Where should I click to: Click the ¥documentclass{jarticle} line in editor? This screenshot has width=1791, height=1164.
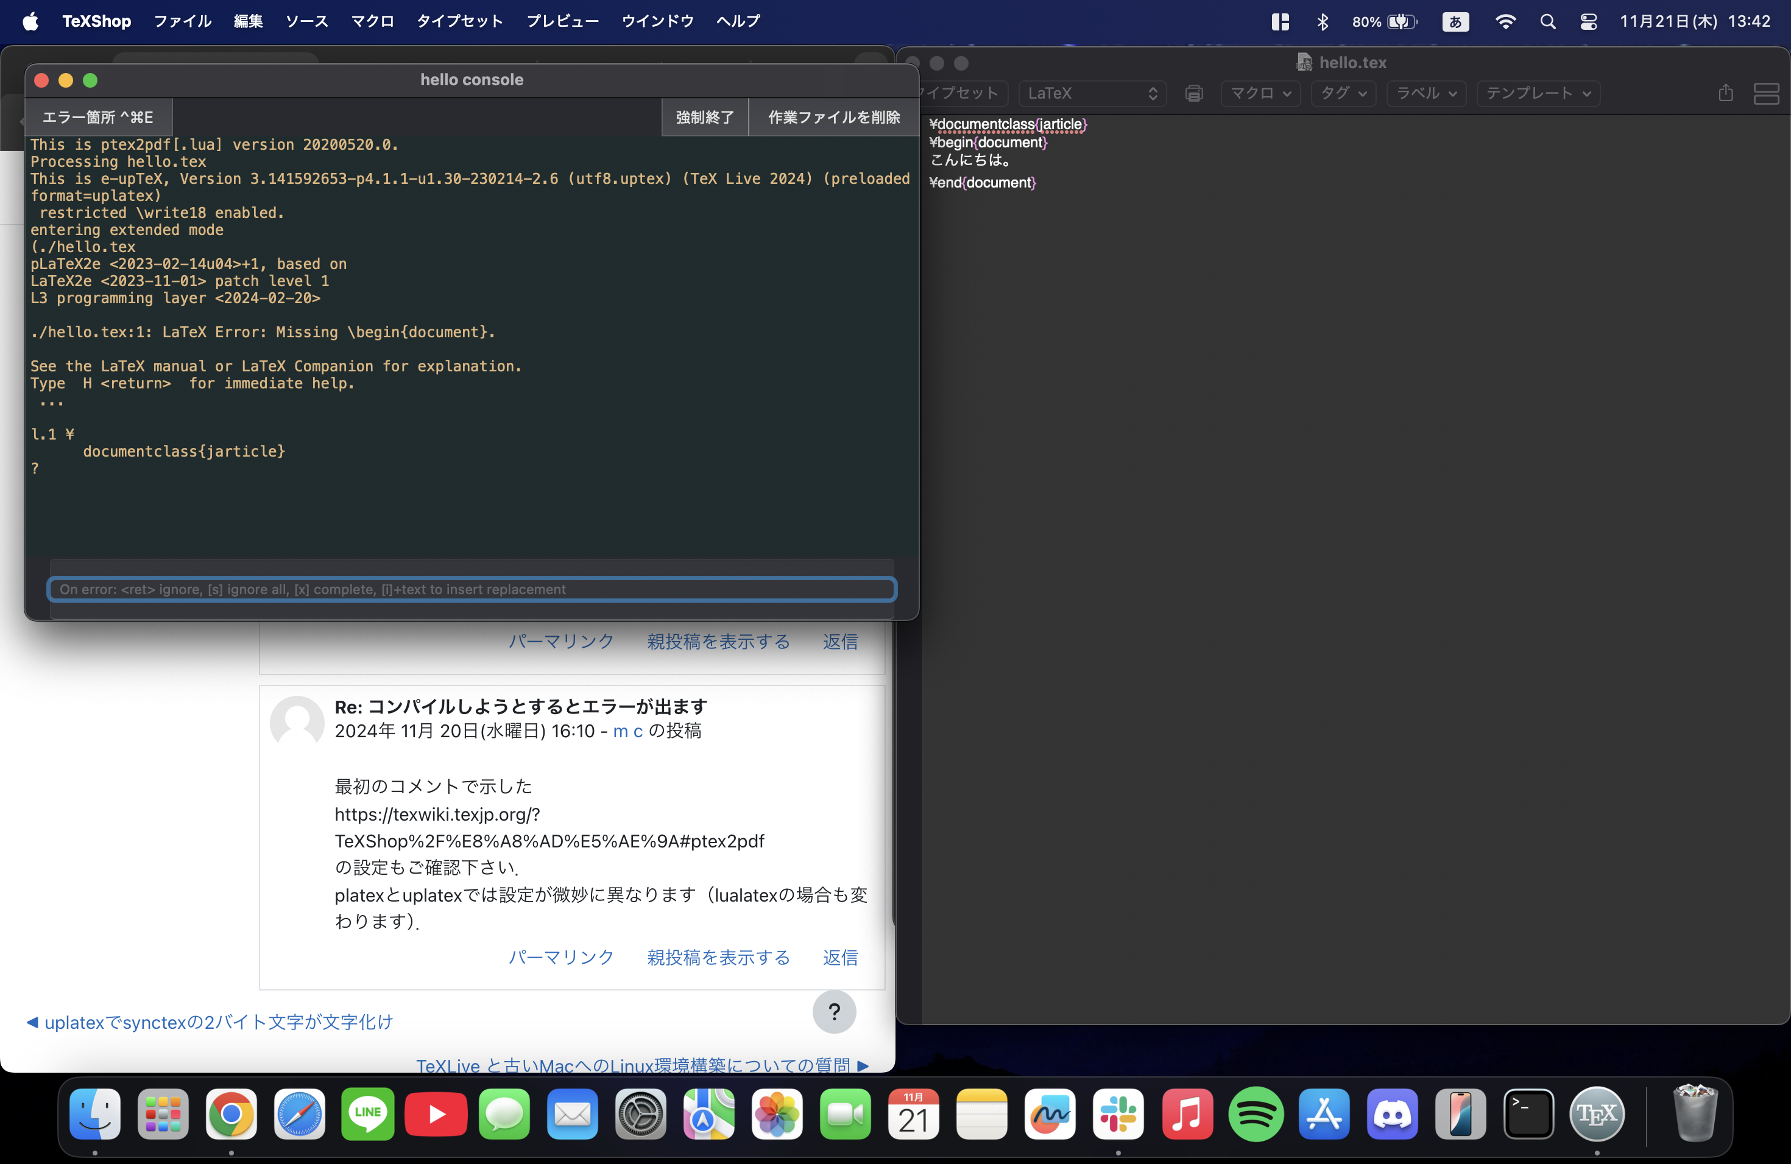pyautogui.click(x=1008, y=124)
